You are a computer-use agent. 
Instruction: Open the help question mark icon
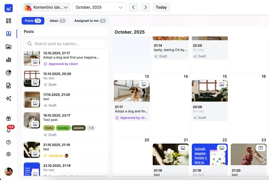click(9, 142)
